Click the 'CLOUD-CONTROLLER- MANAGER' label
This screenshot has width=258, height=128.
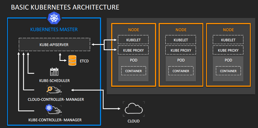[56, 99]
